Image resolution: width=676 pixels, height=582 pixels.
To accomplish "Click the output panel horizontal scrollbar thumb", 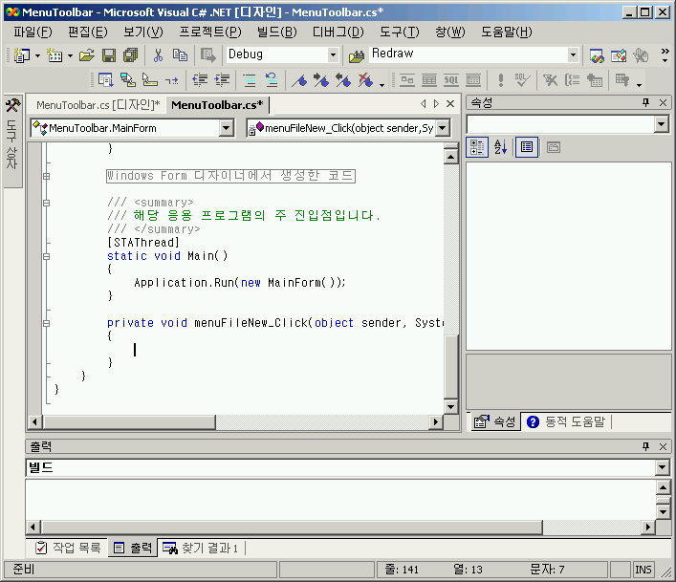I will pyautogui.click(x=292, y=527).
